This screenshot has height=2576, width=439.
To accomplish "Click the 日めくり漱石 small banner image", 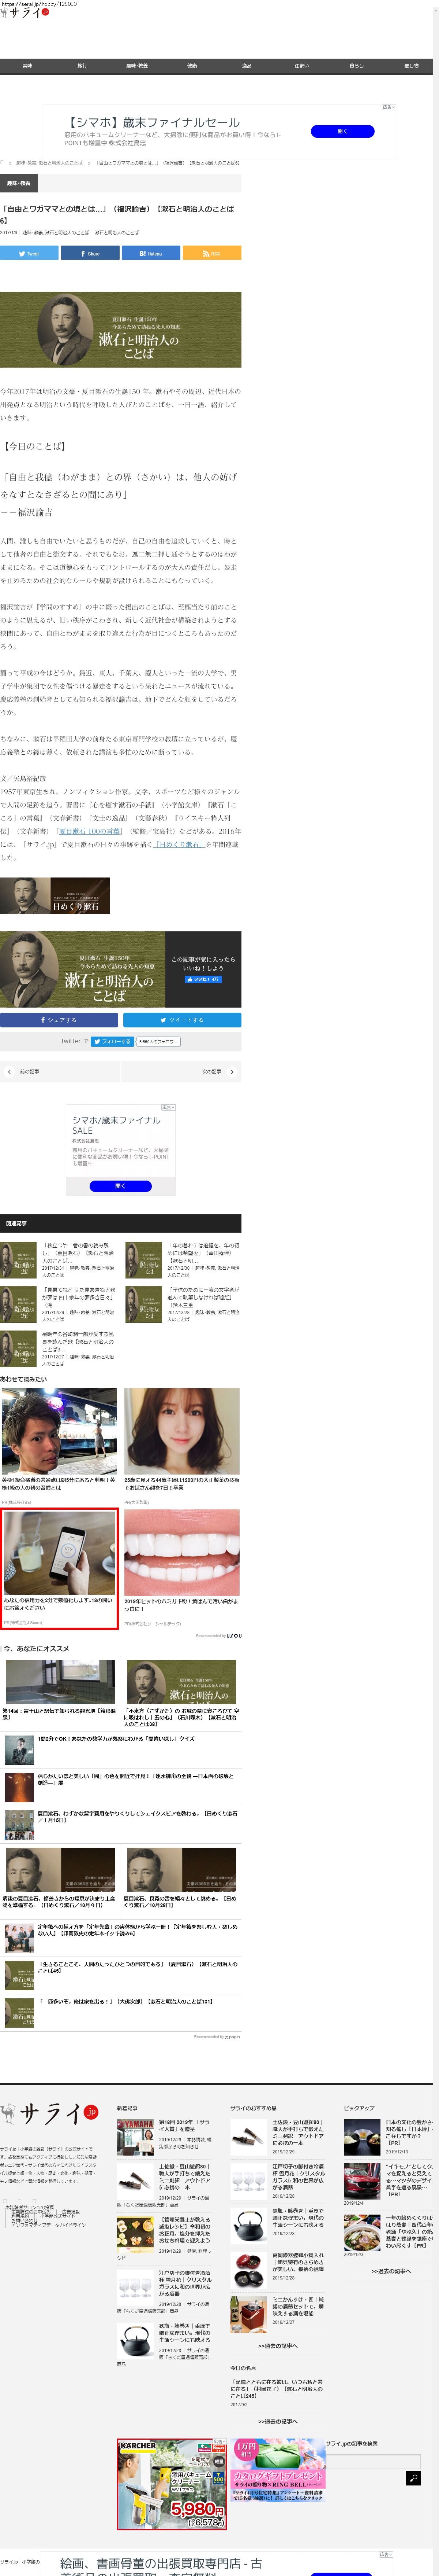I will (x=55, y=896).
